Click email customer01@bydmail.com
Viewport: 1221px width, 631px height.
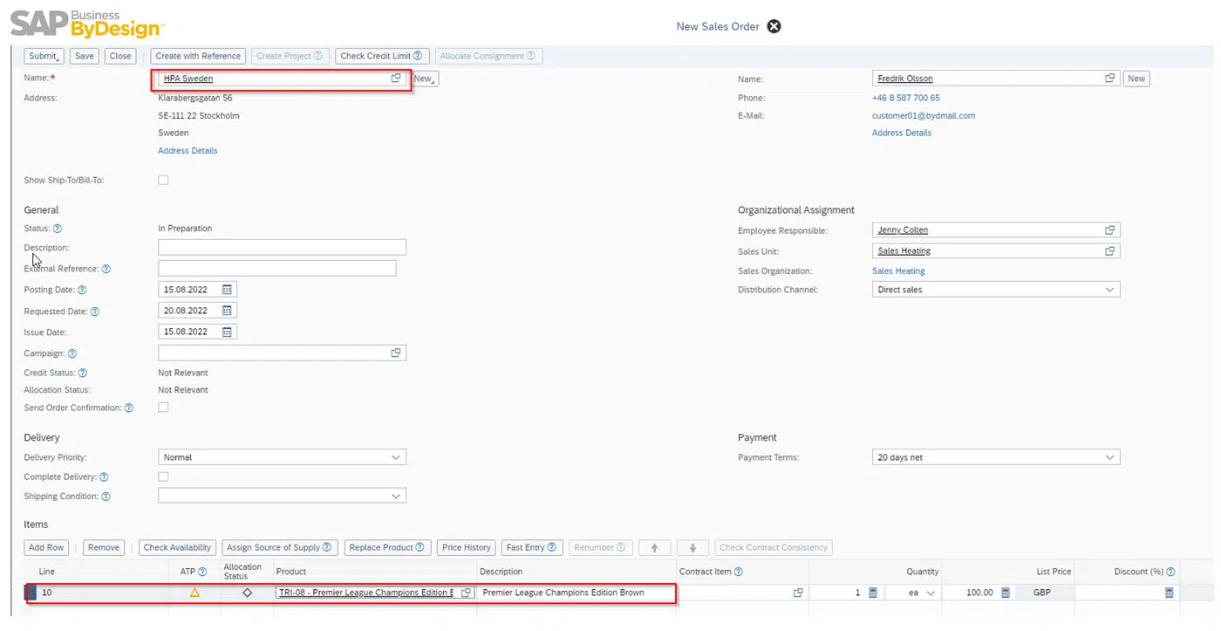click(x=924, y=116)
